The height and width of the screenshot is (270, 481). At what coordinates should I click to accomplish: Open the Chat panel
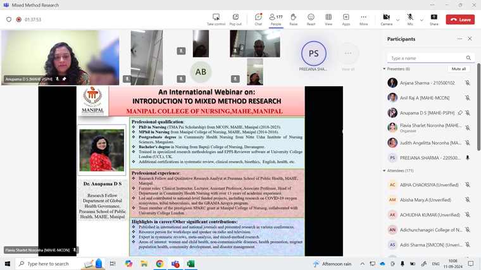(x=258, y=19)
